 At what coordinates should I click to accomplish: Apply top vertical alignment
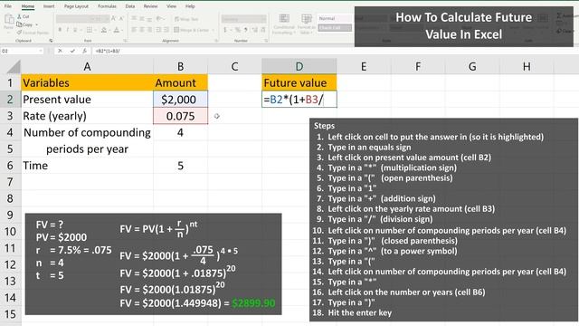click(134, 18)
